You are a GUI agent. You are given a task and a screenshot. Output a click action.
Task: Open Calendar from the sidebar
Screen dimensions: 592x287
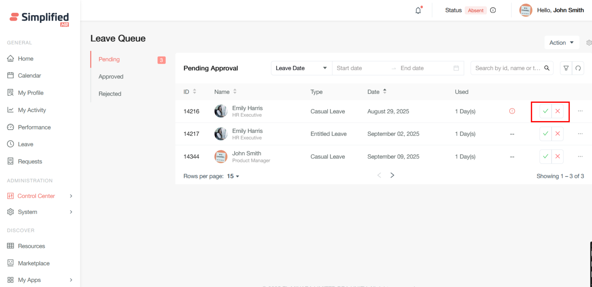click(29, 75)
